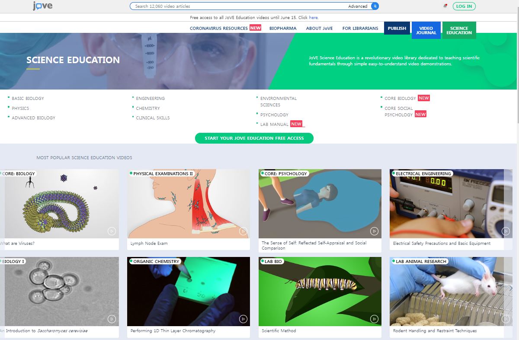Follow the 'here' free access link

click(313, 18)
